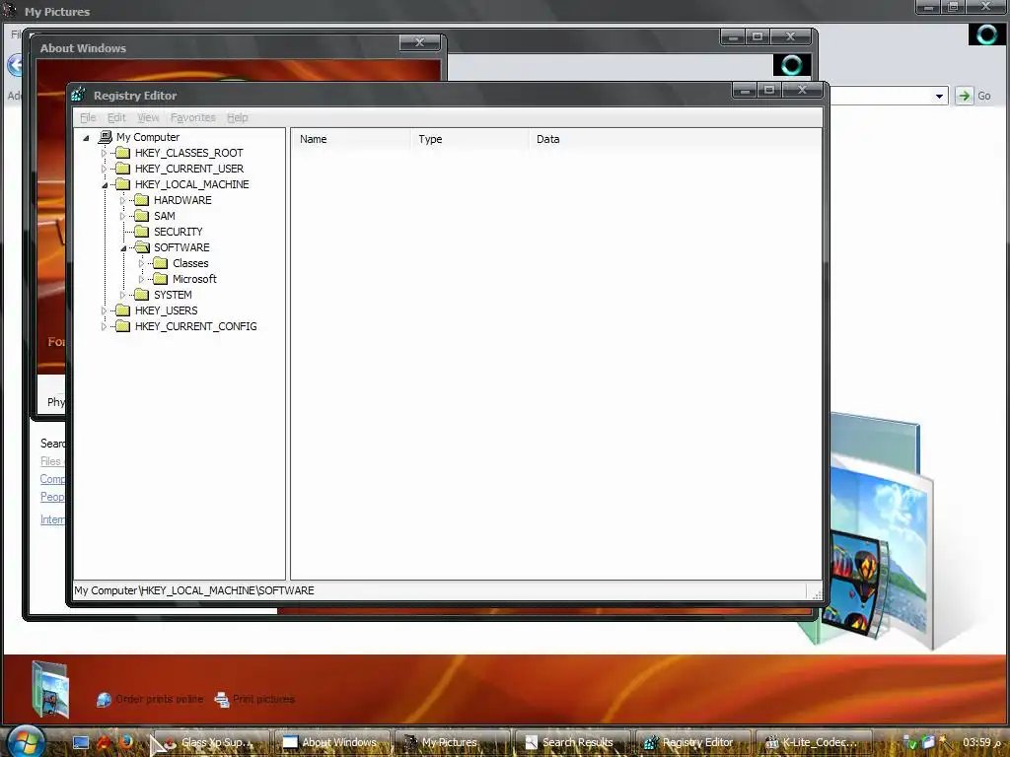Switch to My Pictures taskbar button

point(452,742)
